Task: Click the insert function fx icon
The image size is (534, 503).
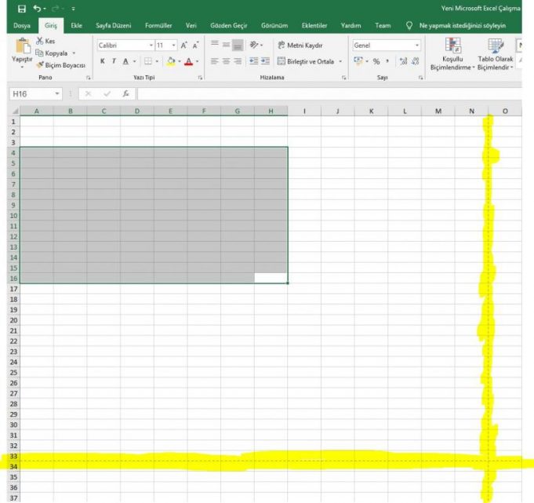Action: (x=125, y=93)
